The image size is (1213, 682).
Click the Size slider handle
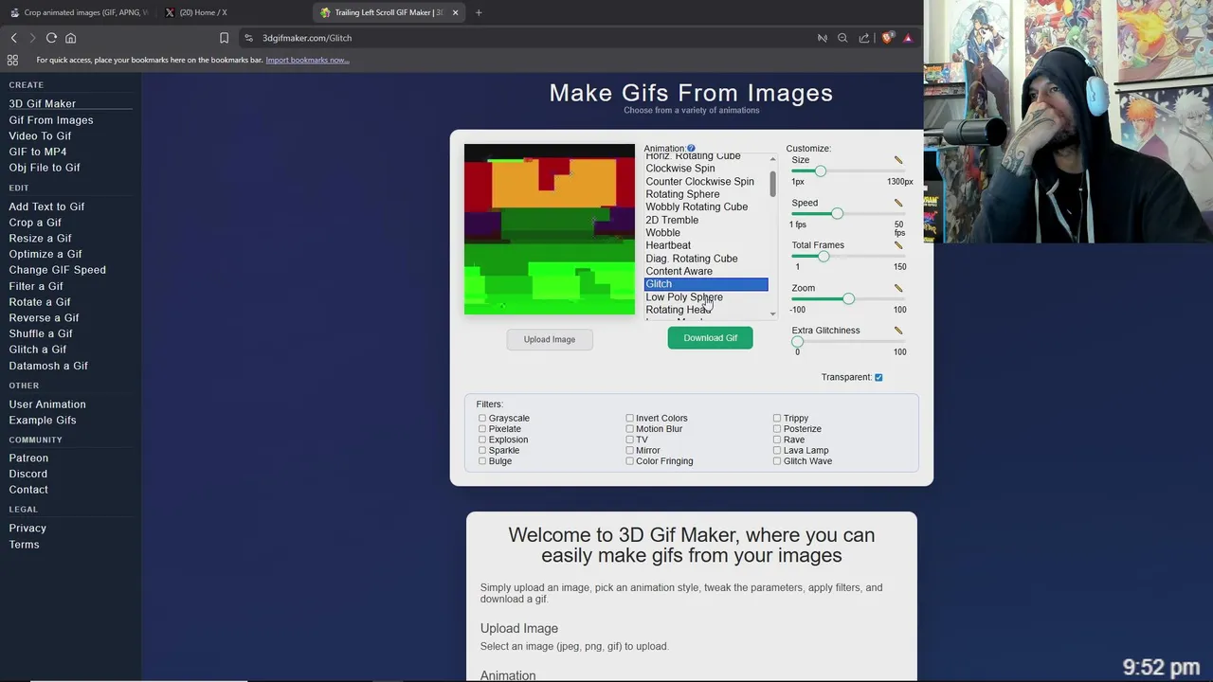point(821,170)
